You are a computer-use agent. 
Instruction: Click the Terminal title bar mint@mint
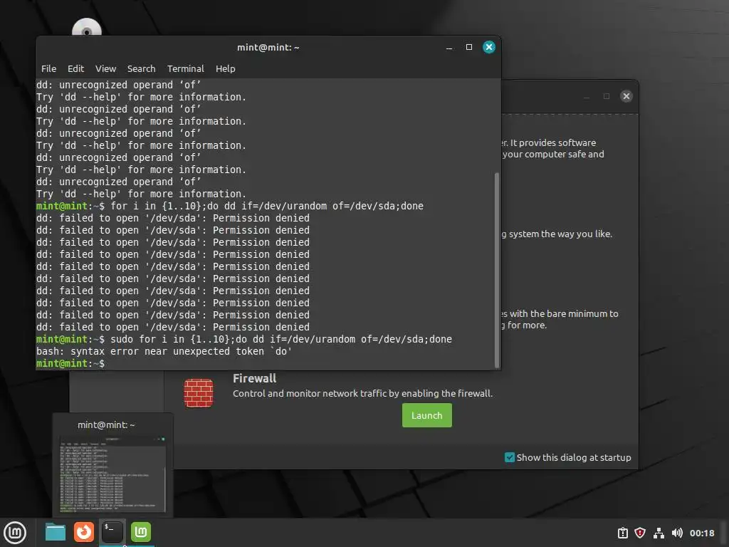pyautogui.click(x=268, y=48)
